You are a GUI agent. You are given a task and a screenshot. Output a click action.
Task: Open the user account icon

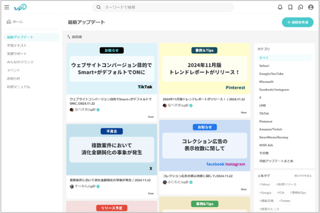(x=310, y=7)
